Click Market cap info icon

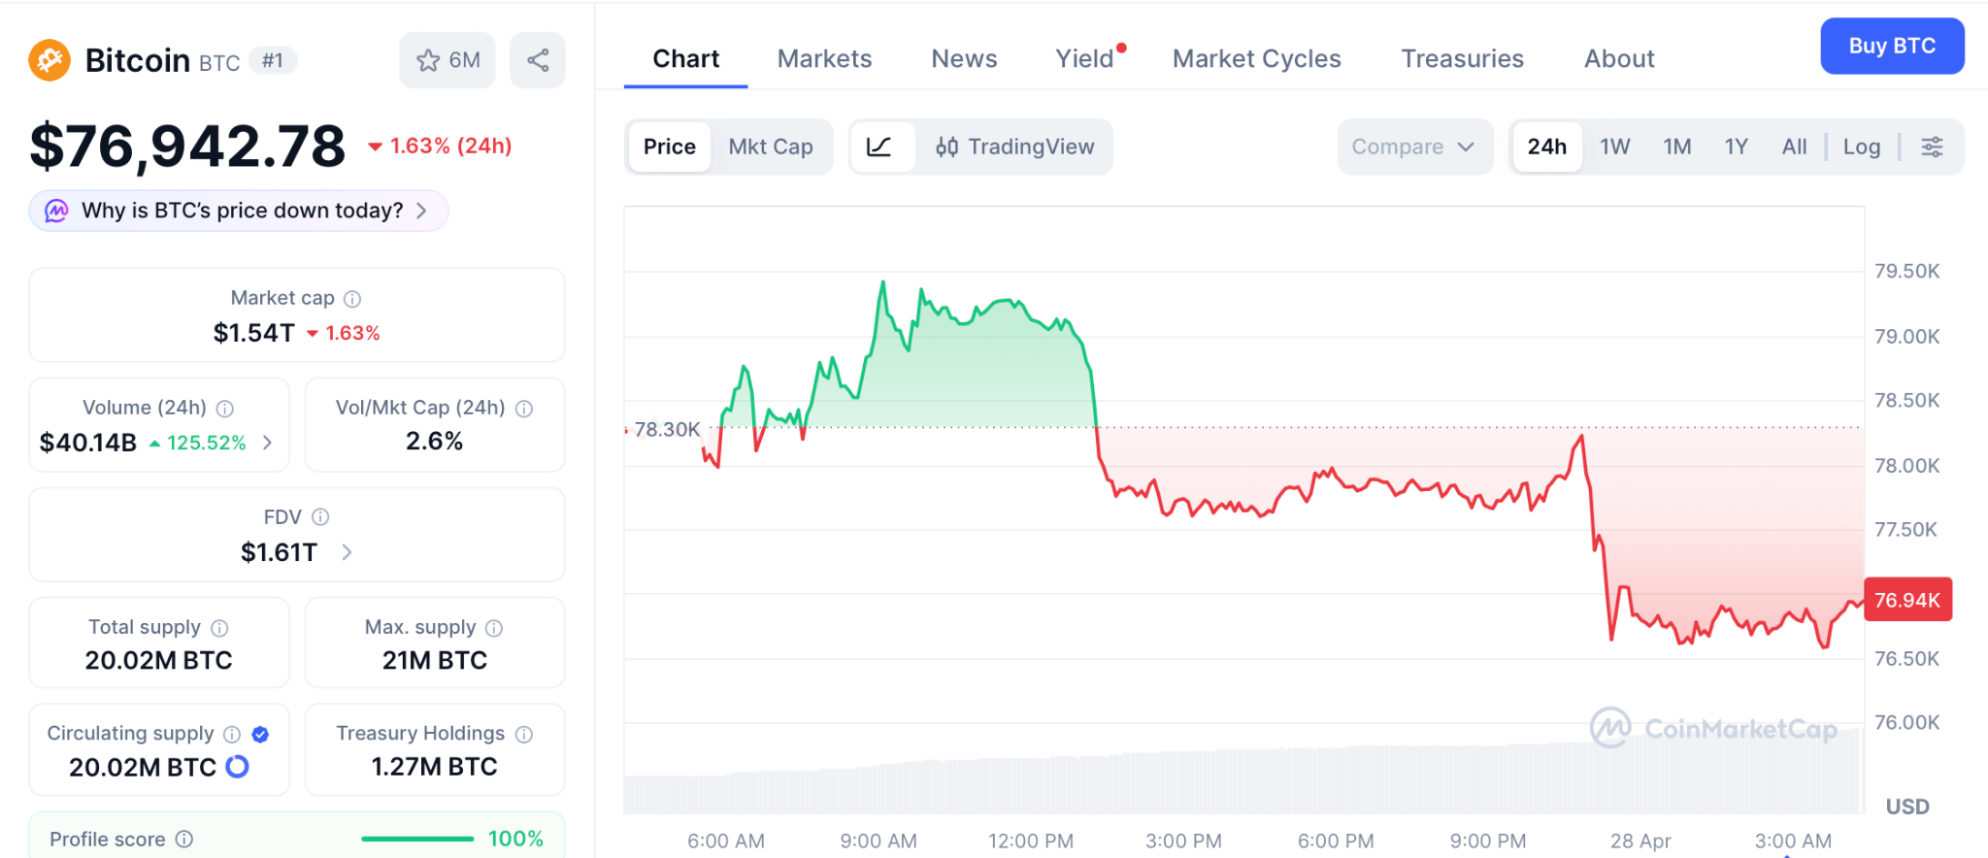click(x=352, y=299)
